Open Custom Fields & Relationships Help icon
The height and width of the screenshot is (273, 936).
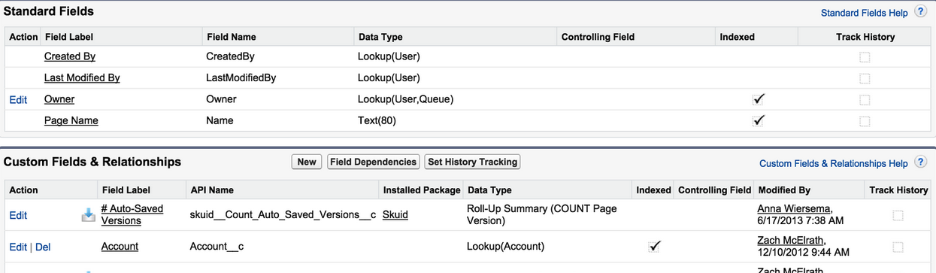[921, 162]
